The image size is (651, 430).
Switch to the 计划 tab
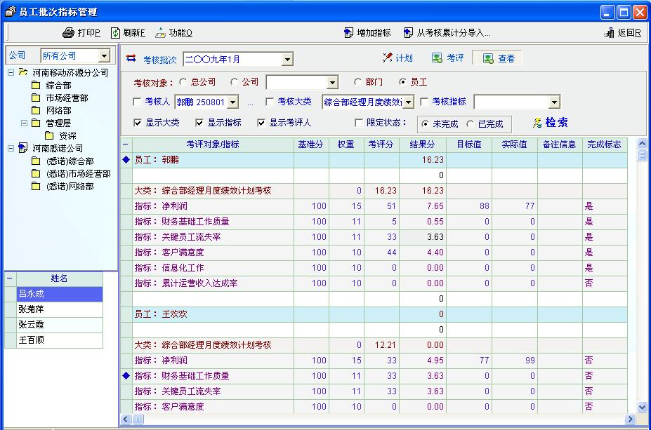click(x=397, y=58)
